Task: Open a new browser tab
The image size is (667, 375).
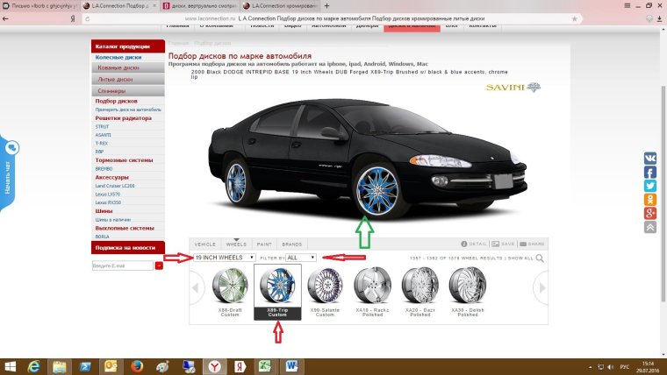Action: 326,6
